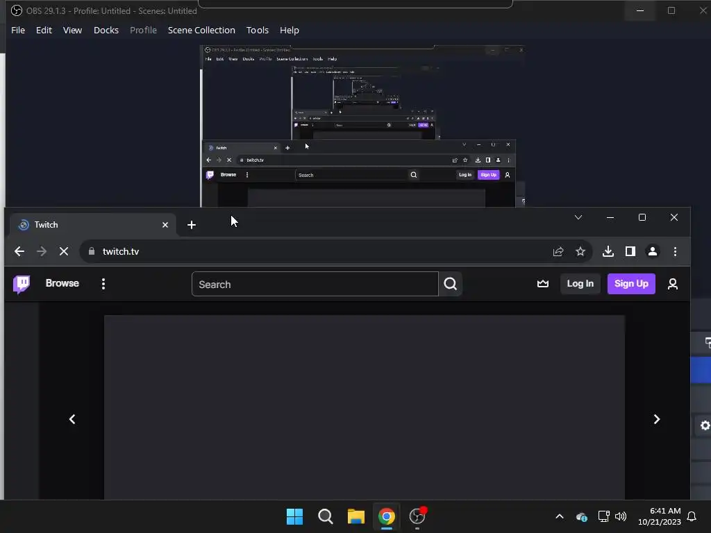Open the Twitch user account menu
The image size is (711, 533).
click(673, 284)
